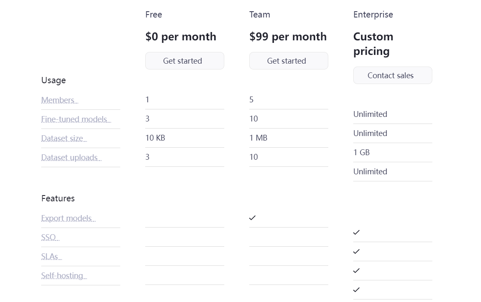
Task: Click the Dataset uploads label
Action: point(71,158)
